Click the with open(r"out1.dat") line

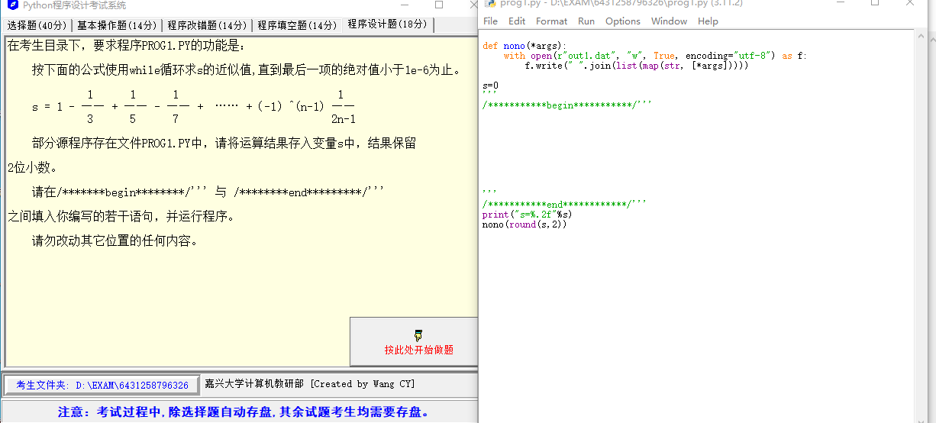654,56
